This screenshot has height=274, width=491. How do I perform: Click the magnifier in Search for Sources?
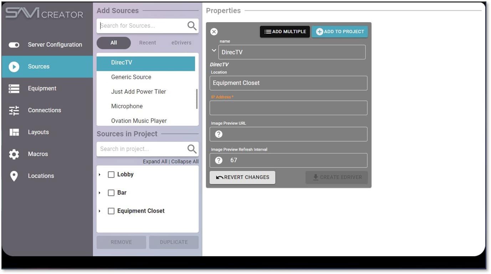coord(191,25)
